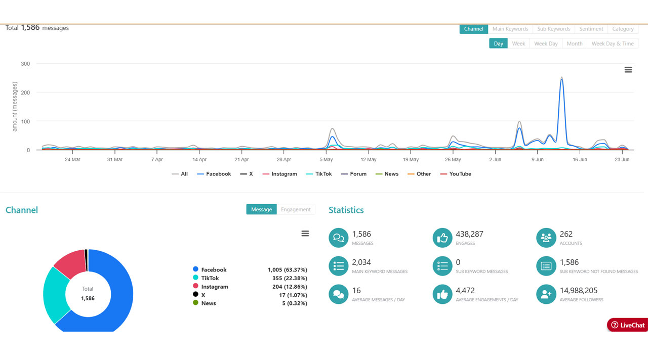Click the Average Engagements per Day icon
Image resolution: width=648 pixels, height=364 pixels.
(x=442, y=295)
